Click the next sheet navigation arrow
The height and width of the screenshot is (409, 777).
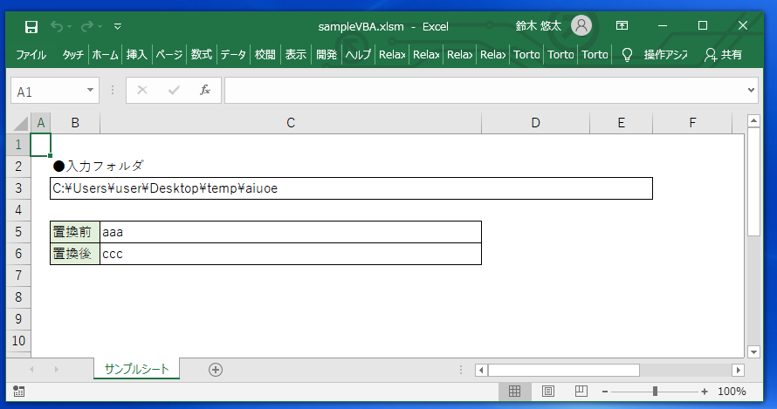(x=56, y=370)
